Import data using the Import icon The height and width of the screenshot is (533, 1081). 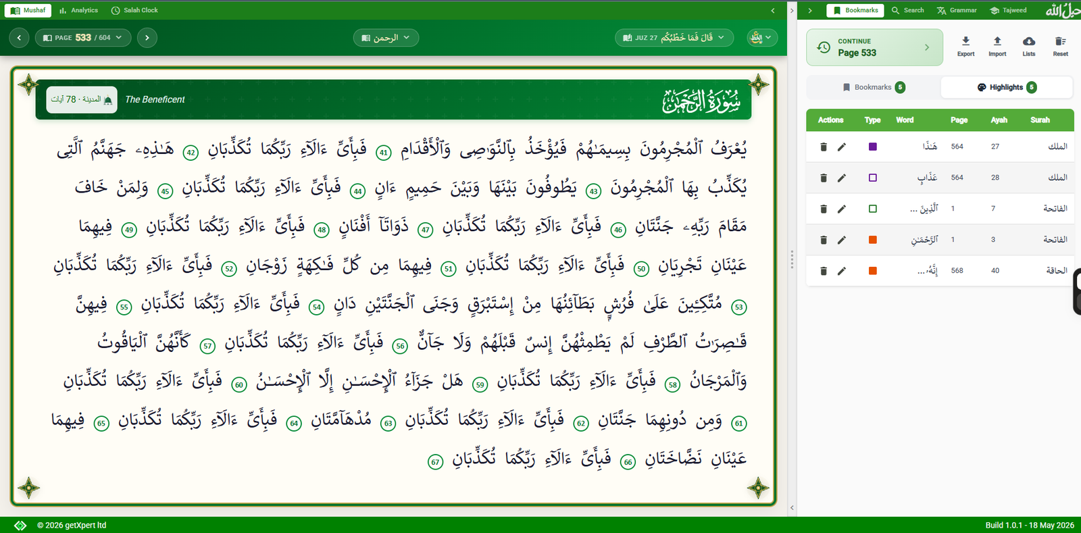[x=997, y=46]
